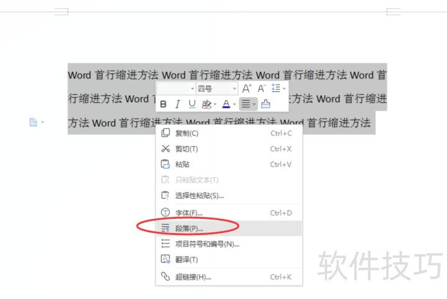Select 选择性粘贴(S)... menu entry
Screen dimensions: 447x299
coord(229,195)
